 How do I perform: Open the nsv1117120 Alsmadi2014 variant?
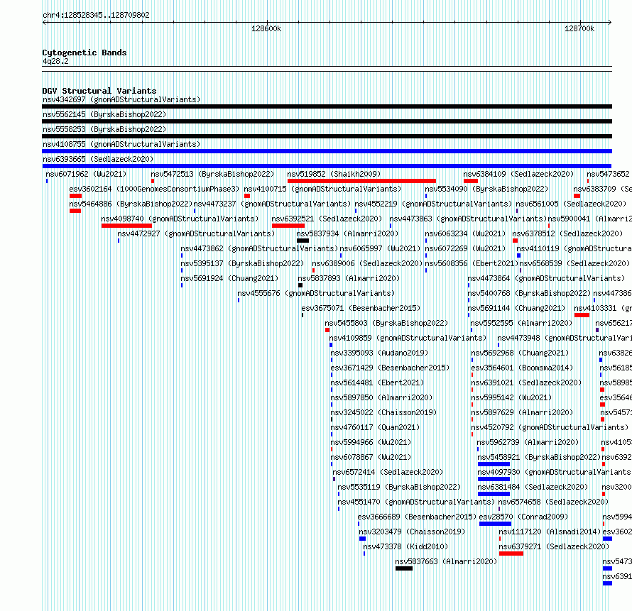tap(550, 532)
